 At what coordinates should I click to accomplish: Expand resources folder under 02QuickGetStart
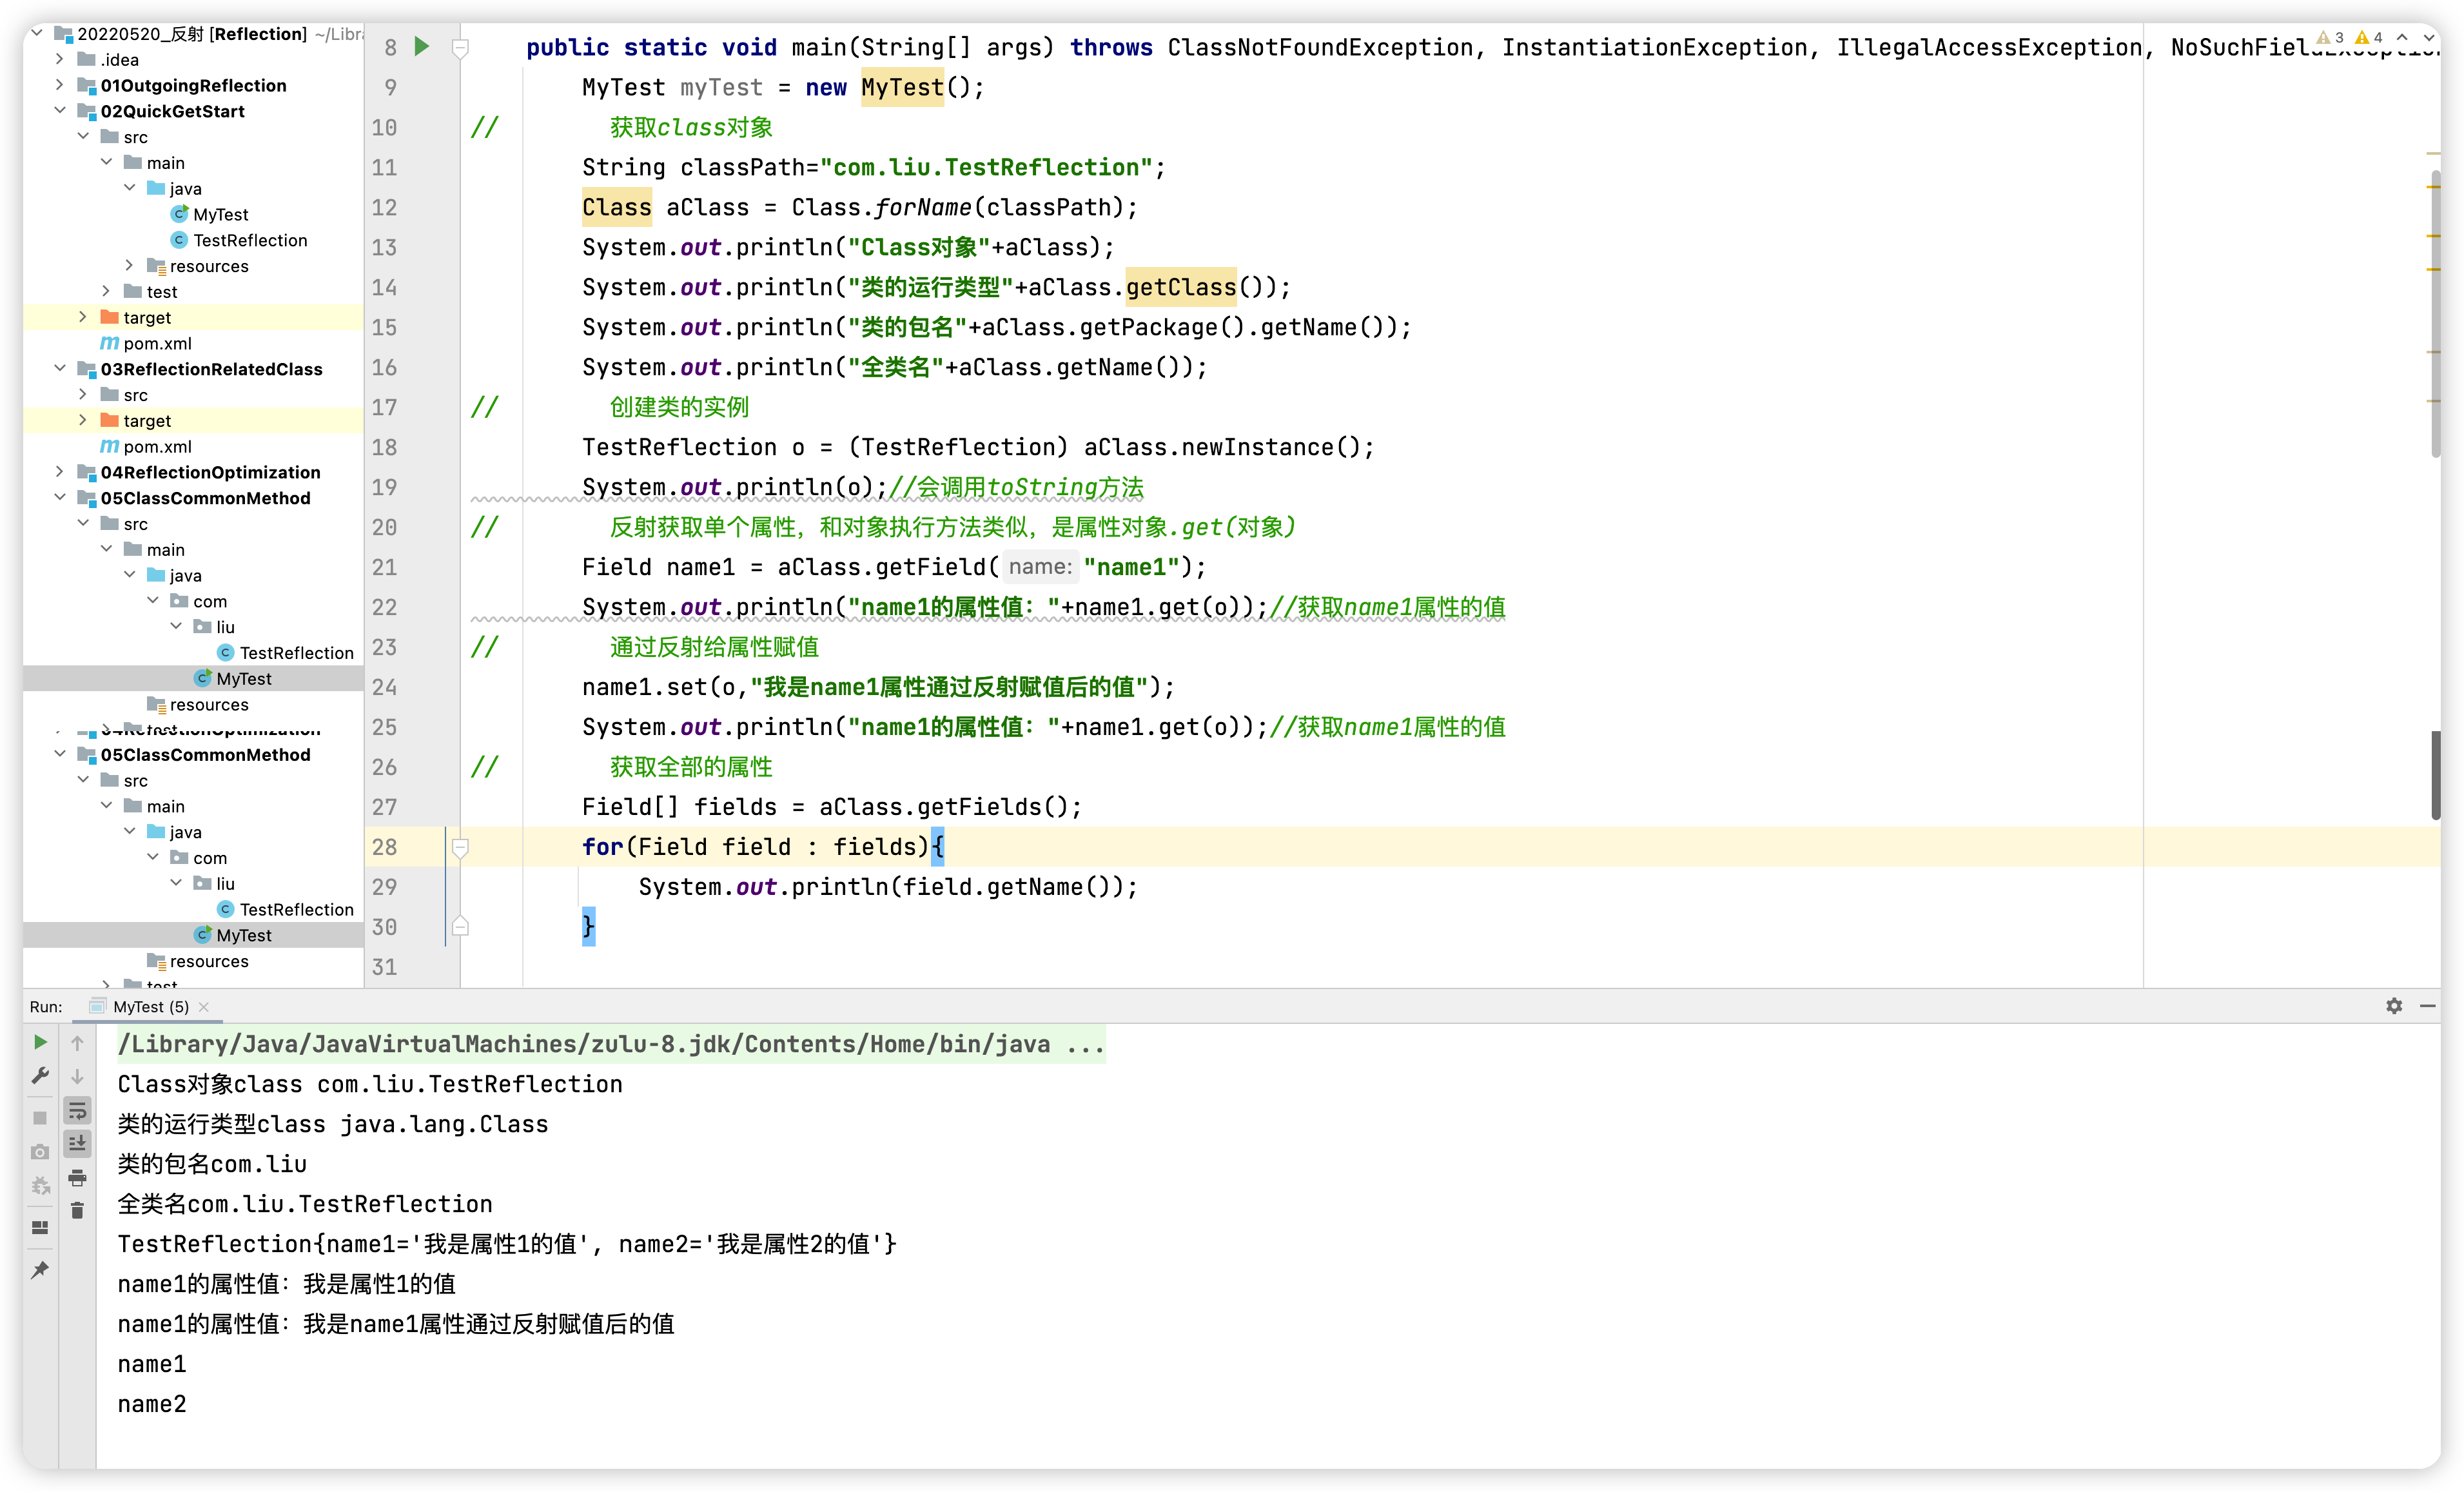pyautogui.click(x=130, y=265)
